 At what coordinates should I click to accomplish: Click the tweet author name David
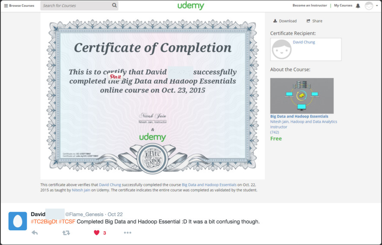(x=38, y=214)
